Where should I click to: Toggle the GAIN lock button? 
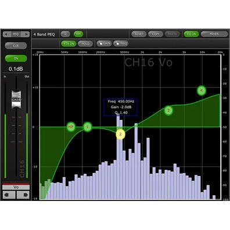coord(104,44)
